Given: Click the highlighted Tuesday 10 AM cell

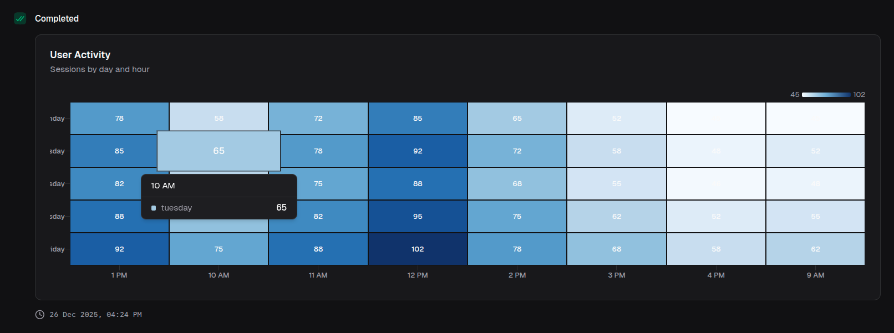Looking at the screenshot, I should pyautogui.click(x=219, y=151).
